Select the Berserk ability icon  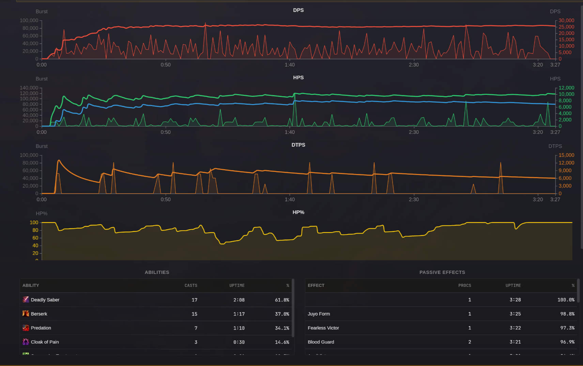tap(25, 313)
